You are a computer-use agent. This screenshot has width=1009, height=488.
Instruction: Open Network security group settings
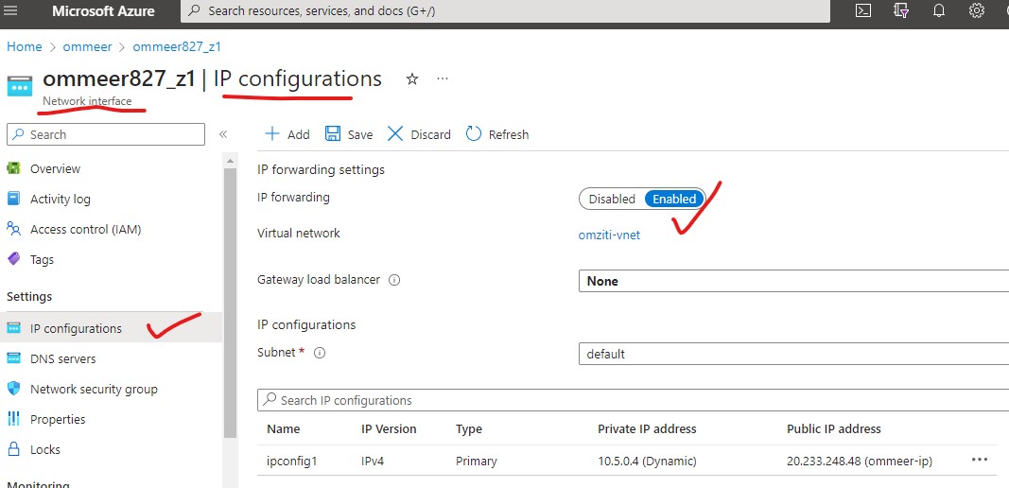(x=94, y=390)
